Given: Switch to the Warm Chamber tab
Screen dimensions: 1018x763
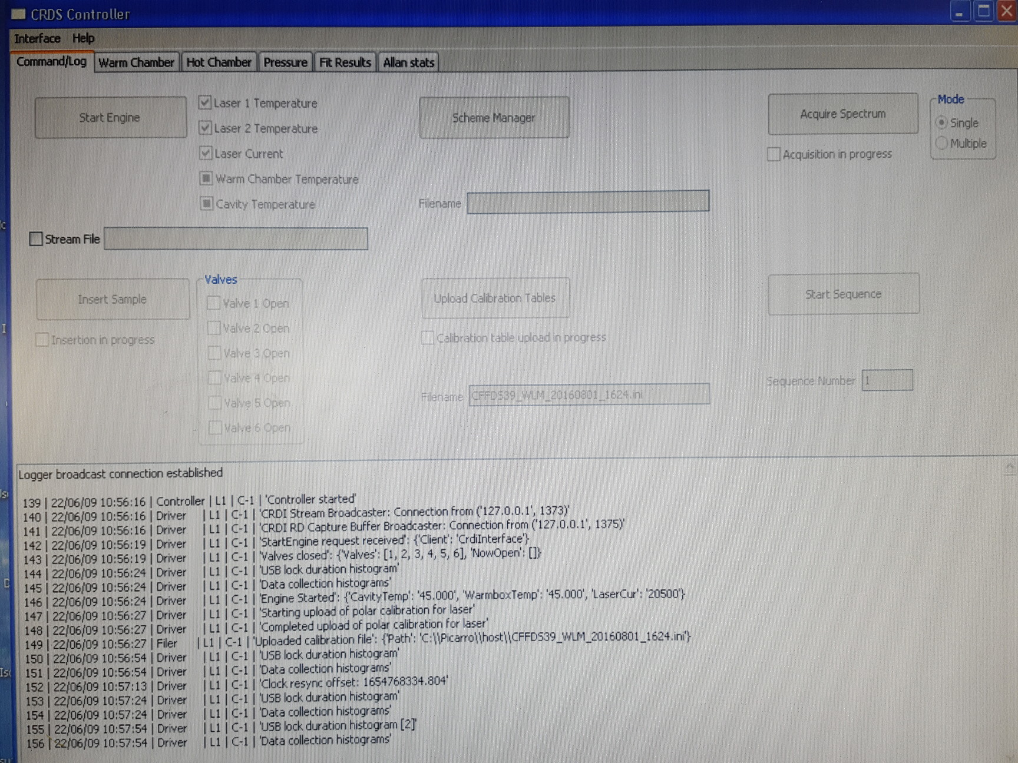Looking at the screenshot, I should pos(136,62).
